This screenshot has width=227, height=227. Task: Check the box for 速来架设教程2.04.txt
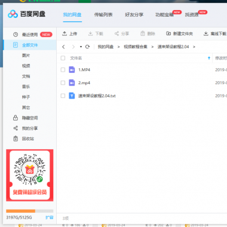tap(63, 96)
